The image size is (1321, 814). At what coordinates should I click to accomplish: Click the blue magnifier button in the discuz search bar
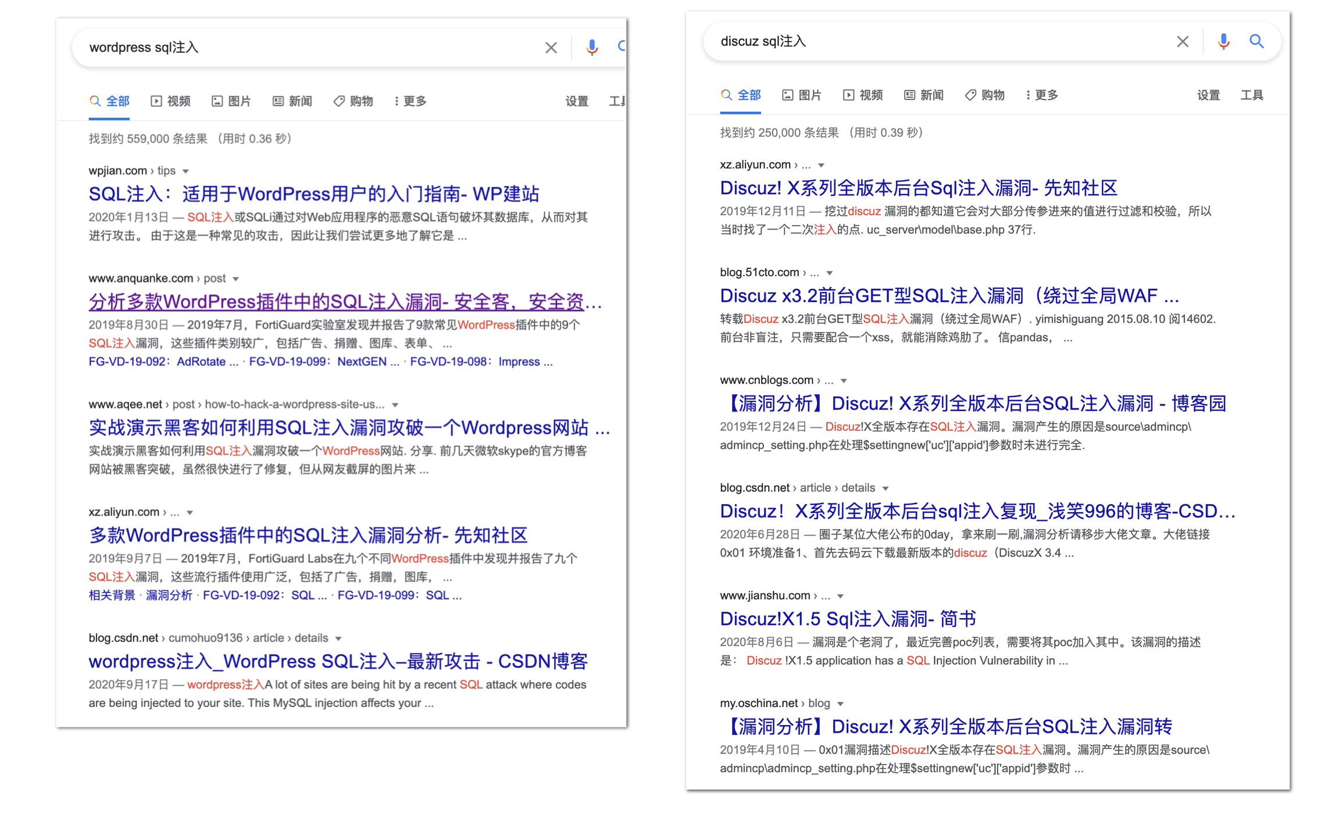click(1256, 42)
